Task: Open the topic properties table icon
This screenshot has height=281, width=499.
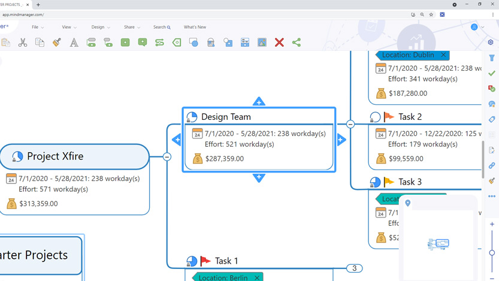Action: [245, 43]
